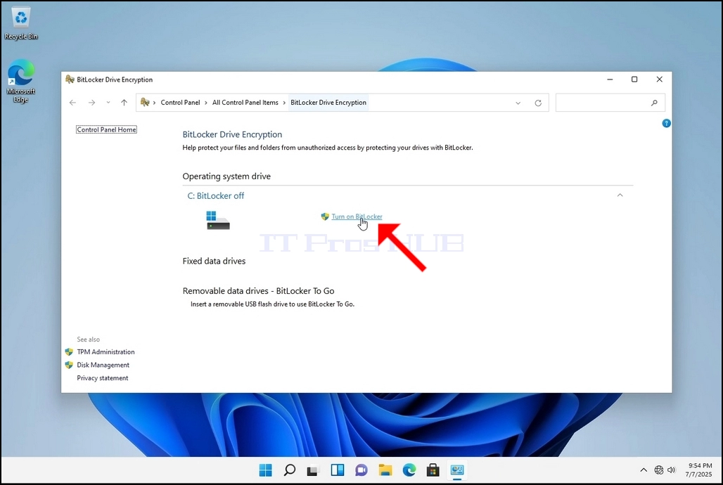
Task: Open File Explorer from the taskbar
Action: 385,470
